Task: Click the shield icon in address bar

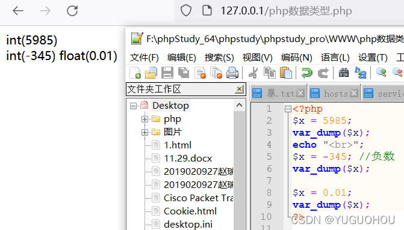Action: pyautogui.click(x=186, y=11)
